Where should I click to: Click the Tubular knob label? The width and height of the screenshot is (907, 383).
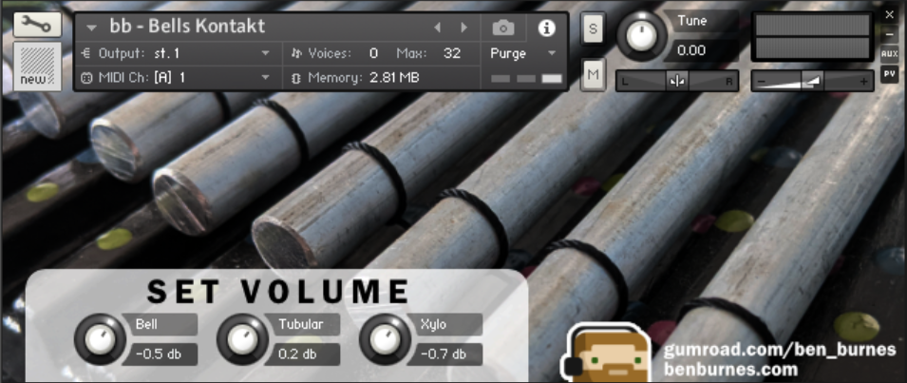(301, 324)
